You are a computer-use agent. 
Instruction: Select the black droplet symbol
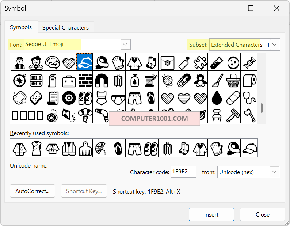pyautogui.click(x=216, y=97)
